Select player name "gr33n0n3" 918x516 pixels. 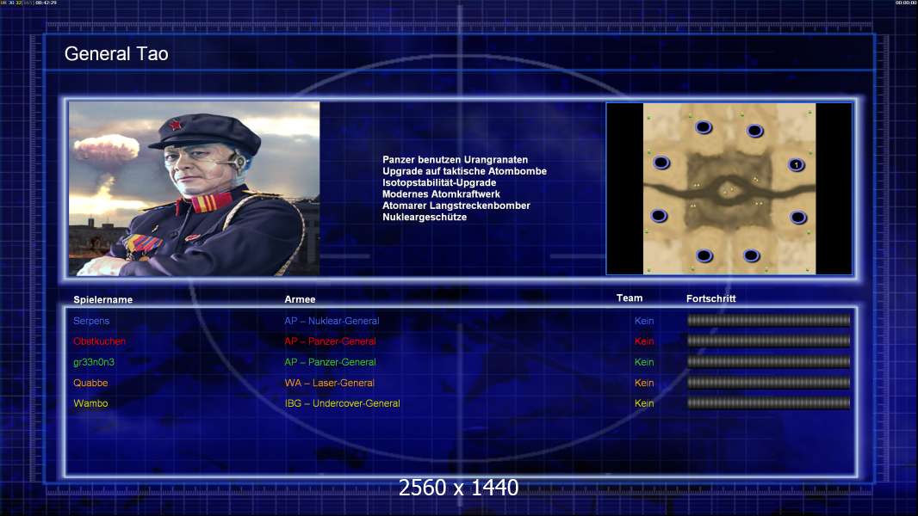point(94,362)
